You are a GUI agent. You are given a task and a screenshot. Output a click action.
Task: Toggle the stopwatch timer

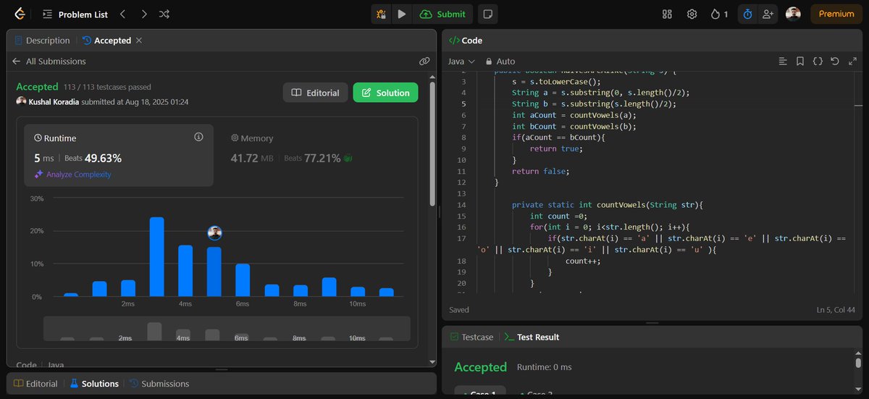point(747,14)
